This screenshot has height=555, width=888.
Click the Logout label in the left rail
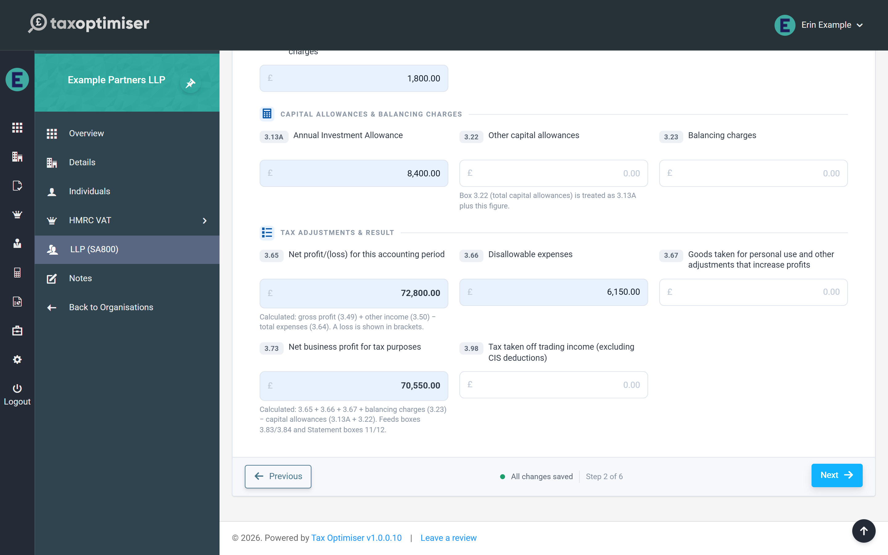pos(17,401)
